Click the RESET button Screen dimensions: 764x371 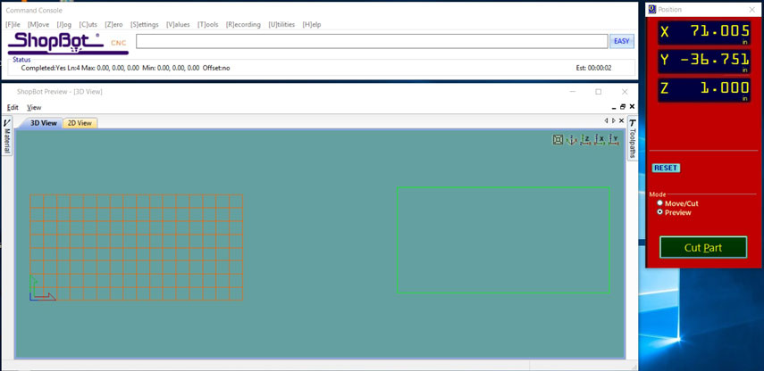(x=666, y=168)
